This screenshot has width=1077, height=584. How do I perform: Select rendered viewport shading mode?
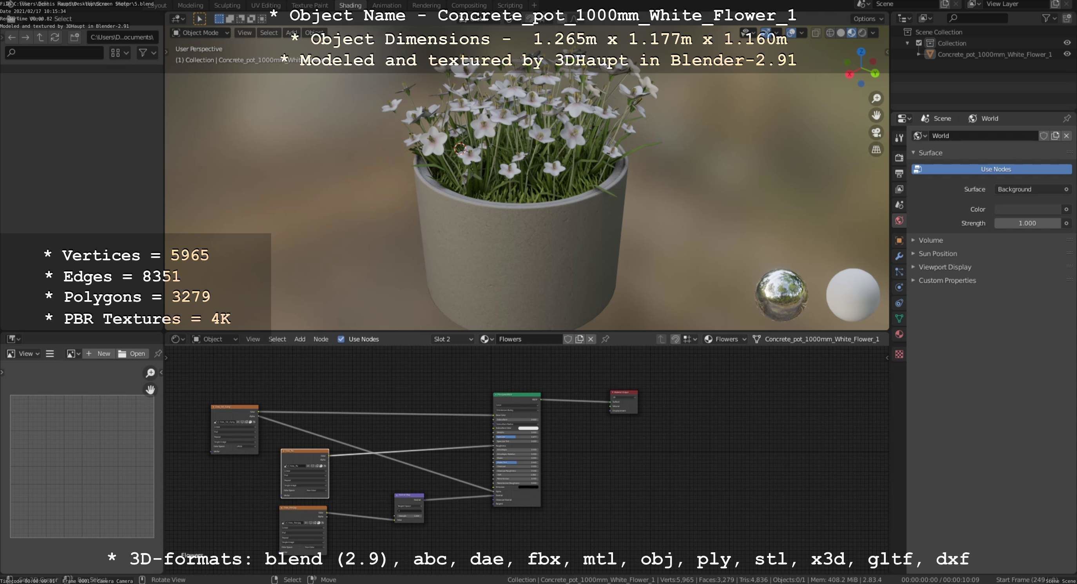pyautogui.click(x=862, y=32)
